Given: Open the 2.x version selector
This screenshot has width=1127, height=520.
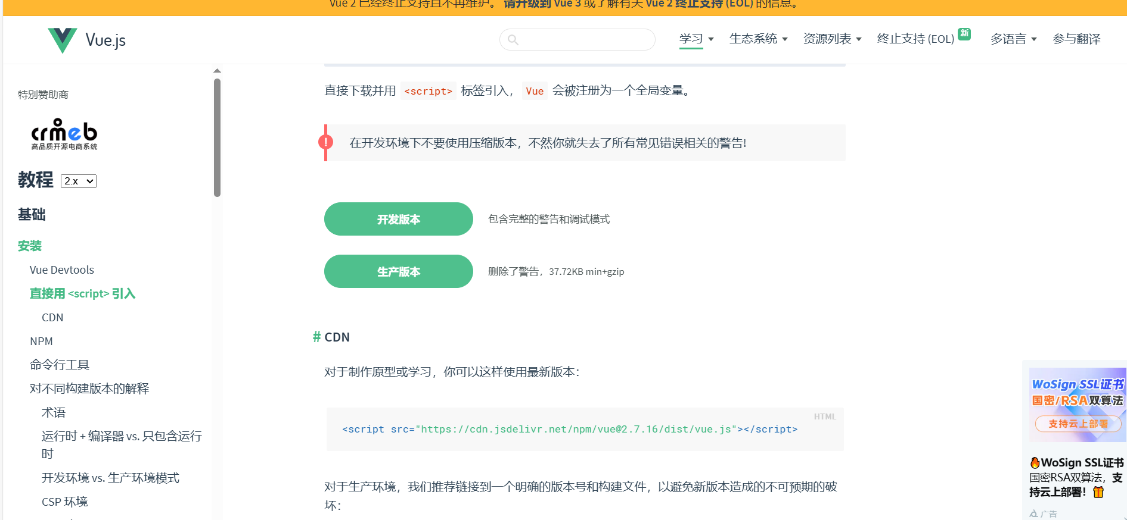Looking at the screenshot, I should coord(79,181).
